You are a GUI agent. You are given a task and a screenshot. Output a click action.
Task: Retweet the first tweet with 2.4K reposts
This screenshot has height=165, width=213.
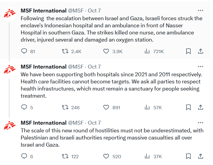coord(65,51)
